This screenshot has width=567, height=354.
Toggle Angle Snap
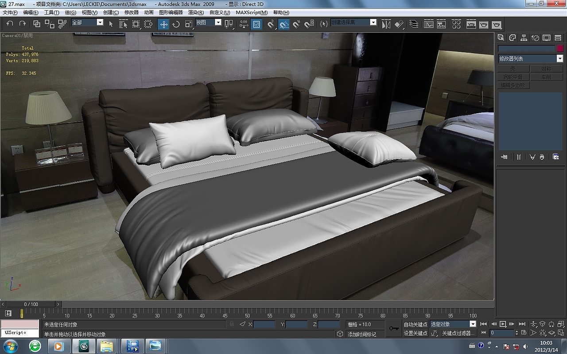284,24
